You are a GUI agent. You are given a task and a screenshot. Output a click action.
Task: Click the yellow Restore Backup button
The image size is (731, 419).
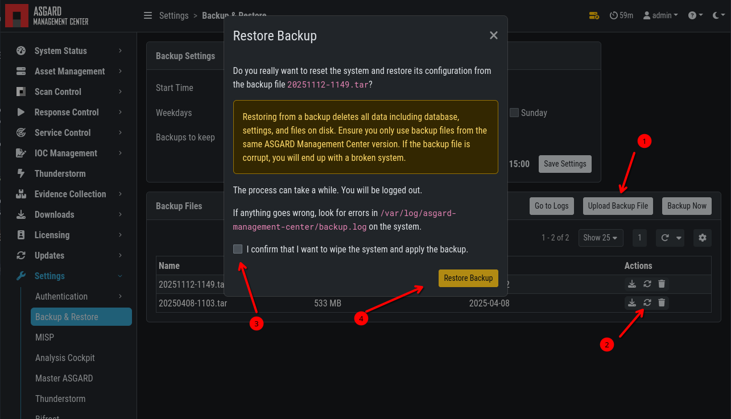coord(468,278)
